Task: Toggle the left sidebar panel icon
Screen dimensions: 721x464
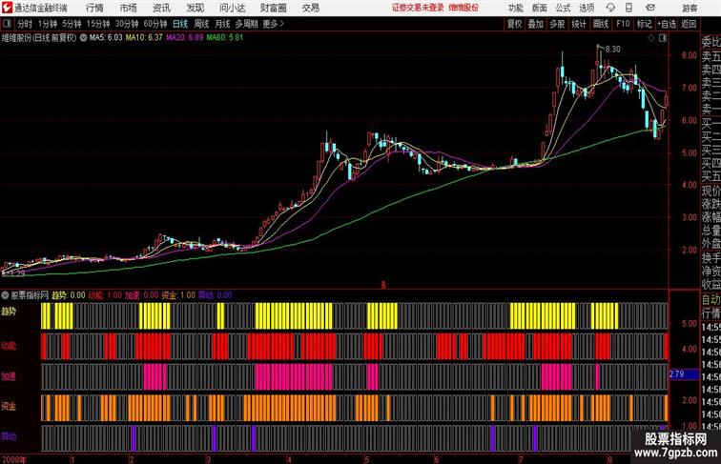Action: click(x=7, y=24)
